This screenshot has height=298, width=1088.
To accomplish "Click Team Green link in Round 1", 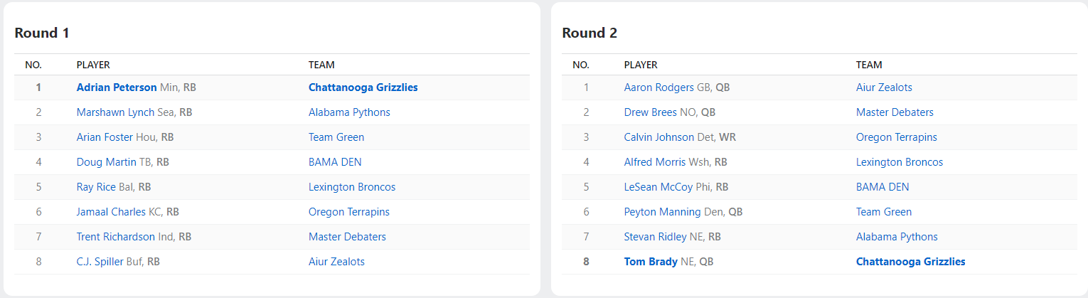I will (336, 137).
